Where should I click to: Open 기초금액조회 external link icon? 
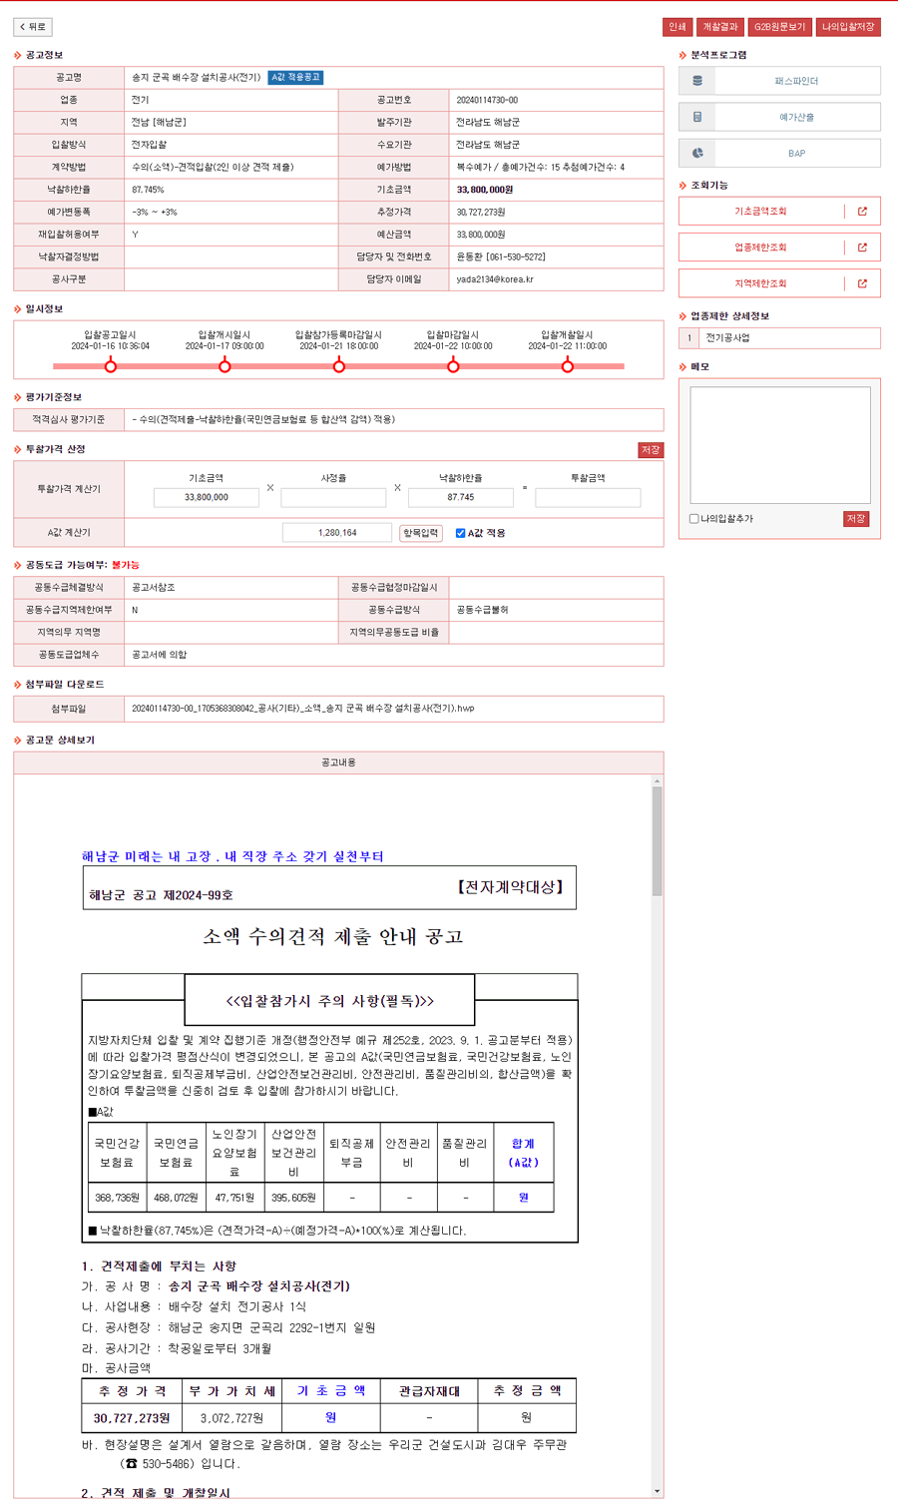pyautogui.click(x=862, y=212)
